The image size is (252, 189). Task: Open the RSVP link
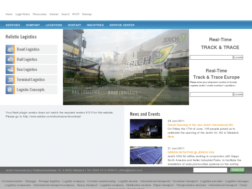pyautogui.click(x=76, y=14)
